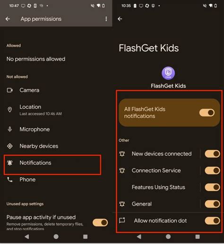Tap right screen back triangle navigation button

pyautogui.click(x=139, y=236)
